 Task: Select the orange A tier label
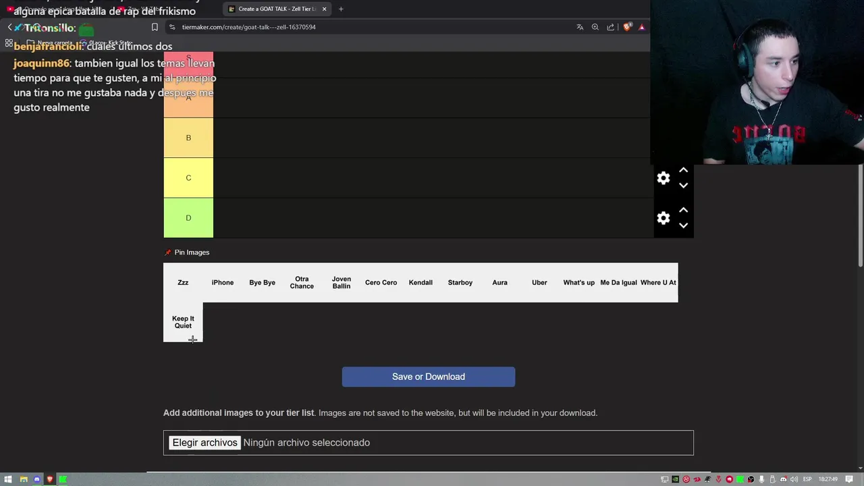click(x=188, y=98)
